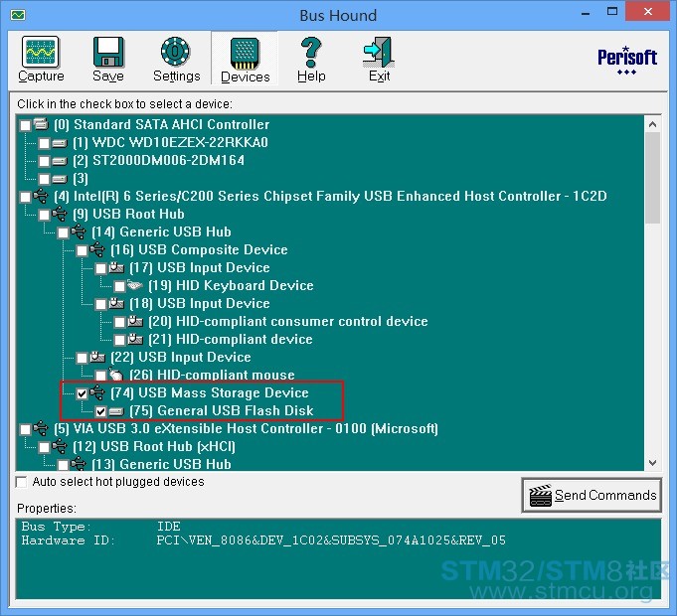Check the (22) USB Input Device checkbox
The image size is (677, 616).
coord(83,358)
